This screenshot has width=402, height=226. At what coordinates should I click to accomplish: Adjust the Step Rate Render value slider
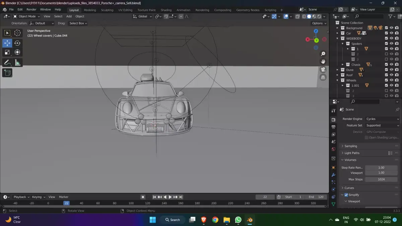click(x=381, y=167)
